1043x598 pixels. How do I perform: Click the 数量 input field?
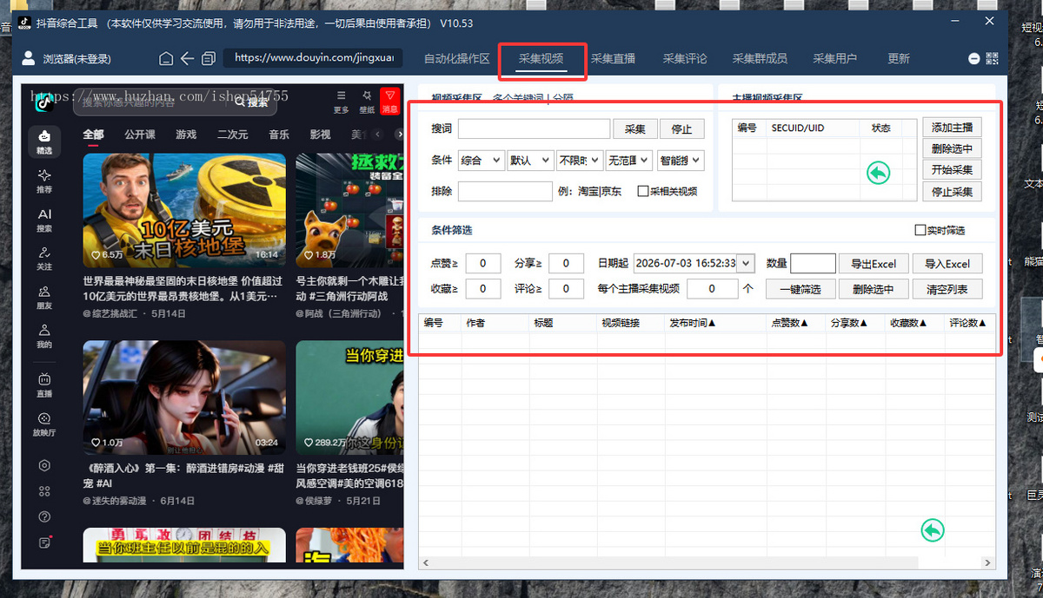(x=813, y=264)
